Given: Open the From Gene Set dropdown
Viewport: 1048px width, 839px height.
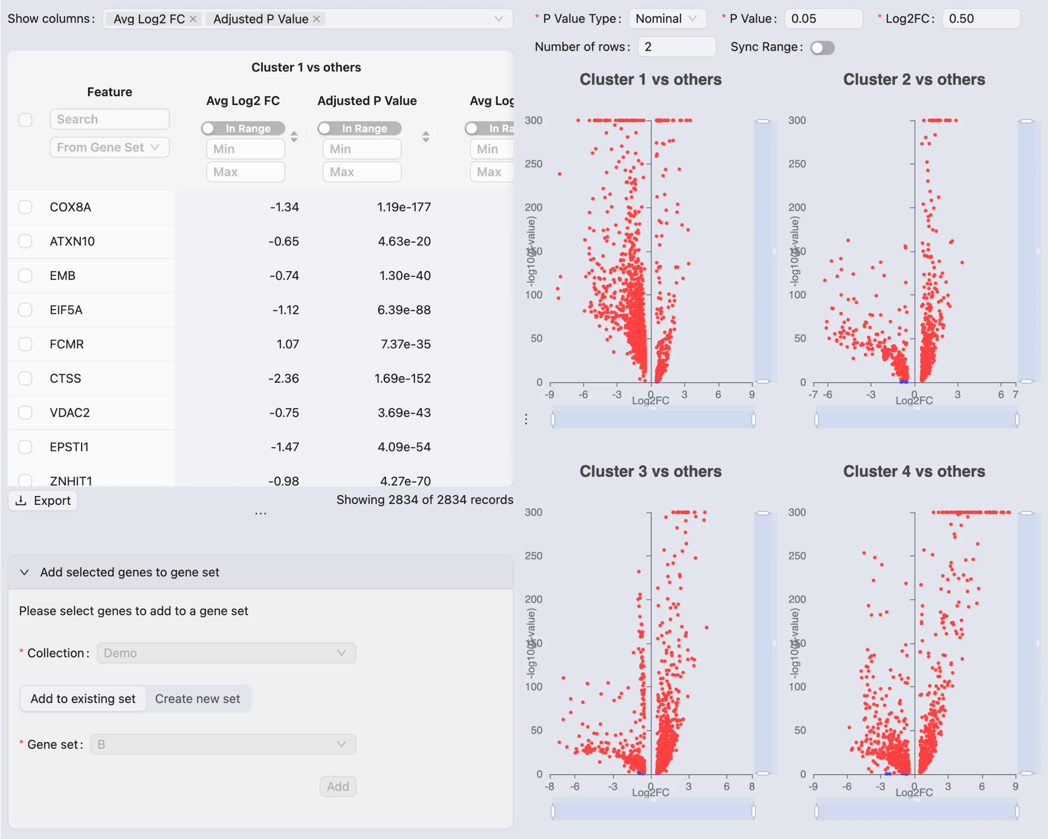Looking at the screenshot, I should click(109, 147).
